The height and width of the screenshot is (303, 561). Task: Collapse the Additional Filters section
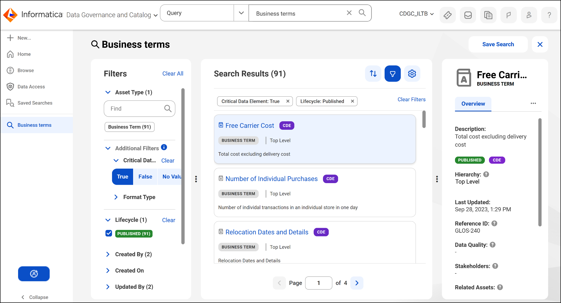[108, 148]
